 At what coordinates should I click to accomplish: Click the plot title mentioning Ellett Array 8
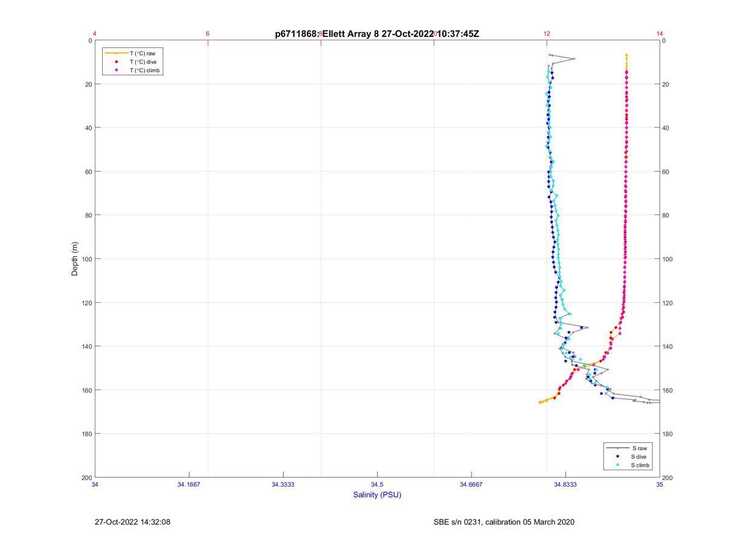(377, 34)
